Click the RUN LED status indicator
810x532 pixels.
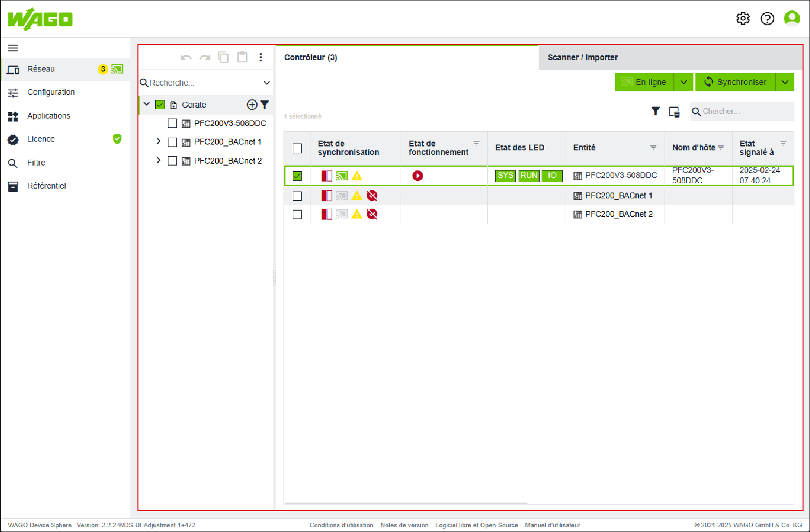pyautogui.click(x=529, y=176)
